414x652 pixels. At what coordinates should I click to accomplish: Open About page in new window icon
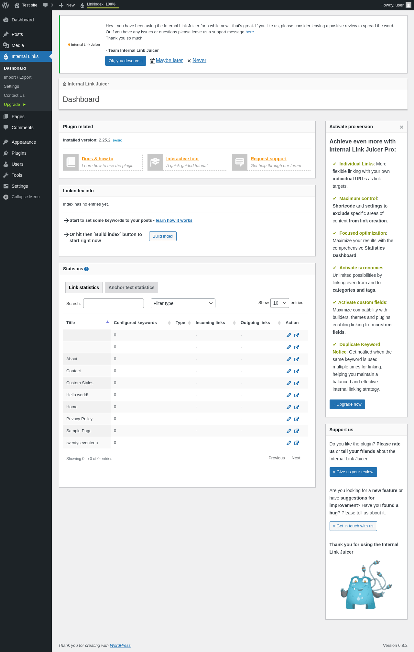coord(297,359)
